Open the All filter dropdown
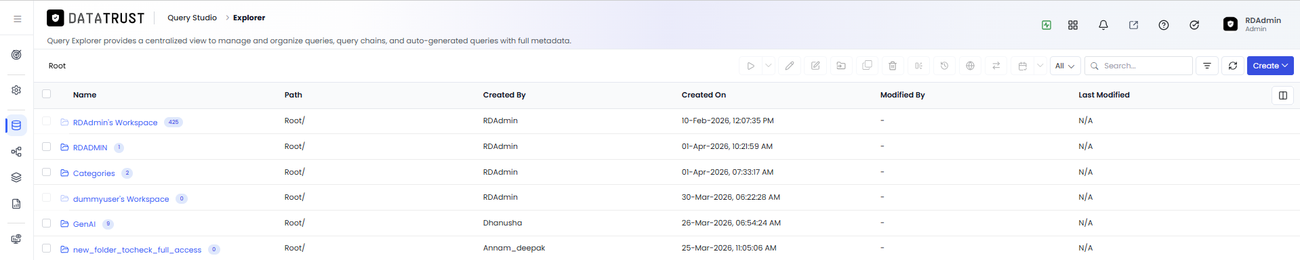The image size is (1300, 260). [x=1065, y=66]
